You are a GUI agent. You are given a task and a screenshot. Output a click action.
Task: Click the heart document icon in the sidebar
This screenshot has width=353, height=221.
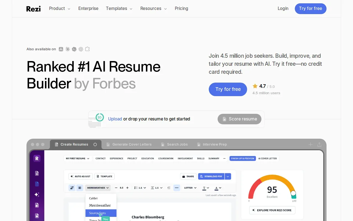click(37, 215)
